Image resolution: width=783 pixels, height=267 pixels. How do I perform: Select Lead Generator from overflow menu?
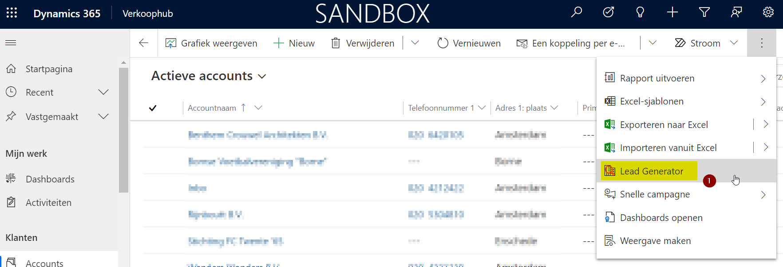[651, 171]
